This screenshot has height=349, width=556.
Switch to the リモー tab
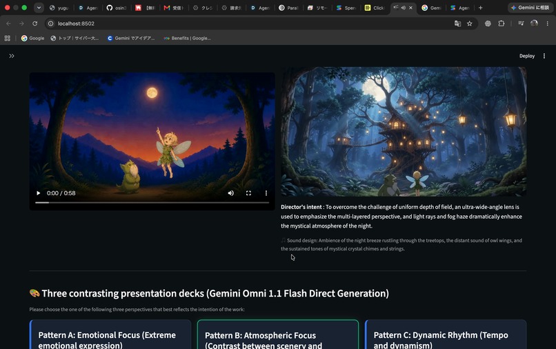317,8
